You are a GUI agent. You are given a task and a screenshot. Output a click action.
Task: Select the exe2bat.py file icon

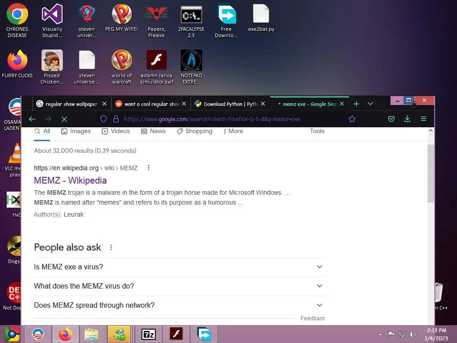click(261, 17)
